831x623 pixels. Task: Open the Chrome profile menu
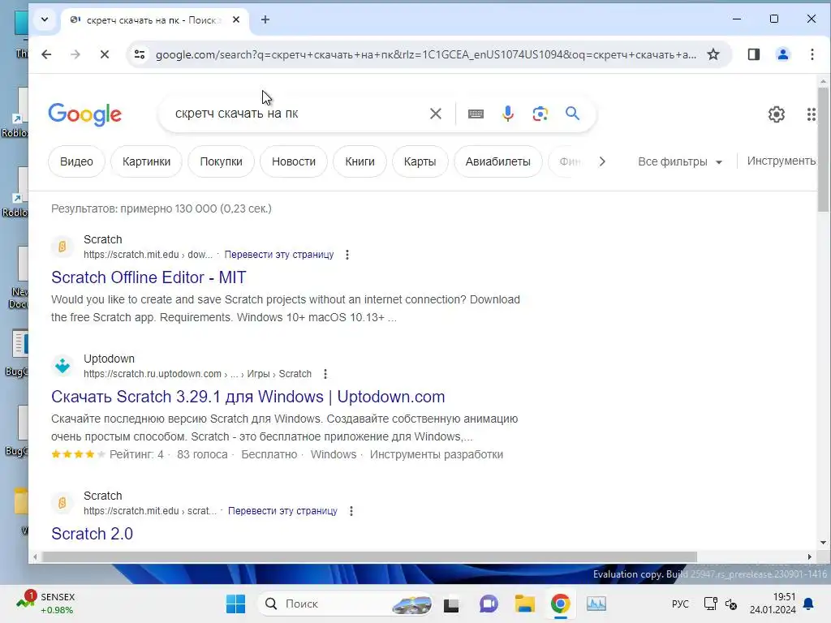pyautogui.click(x=783, y=54)
